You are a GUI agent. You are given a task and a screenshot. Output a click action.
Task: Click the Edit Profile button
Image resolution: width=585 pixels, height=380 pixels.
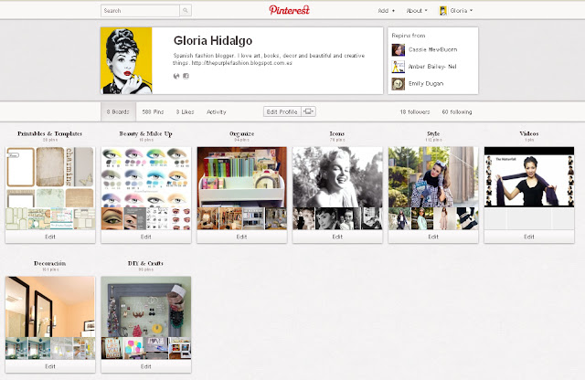(x=282, y=111)
